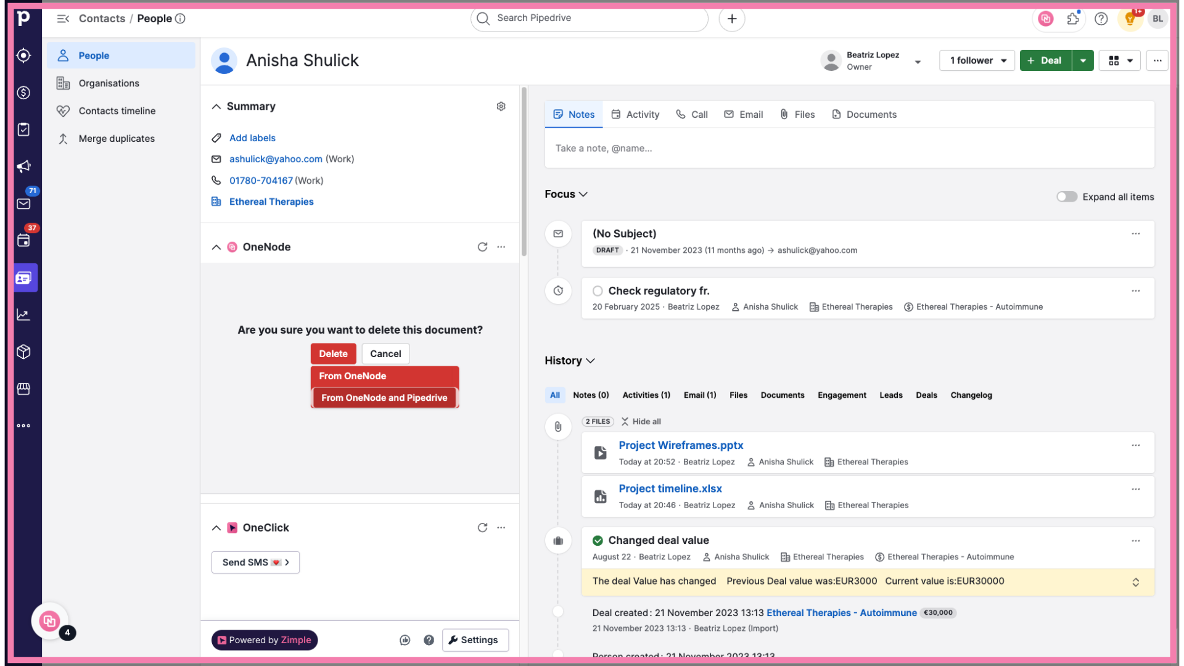Collapse the navigation menu toggle icon
The height and width of the screenshot is (666, 1184).
click(63, 18)
